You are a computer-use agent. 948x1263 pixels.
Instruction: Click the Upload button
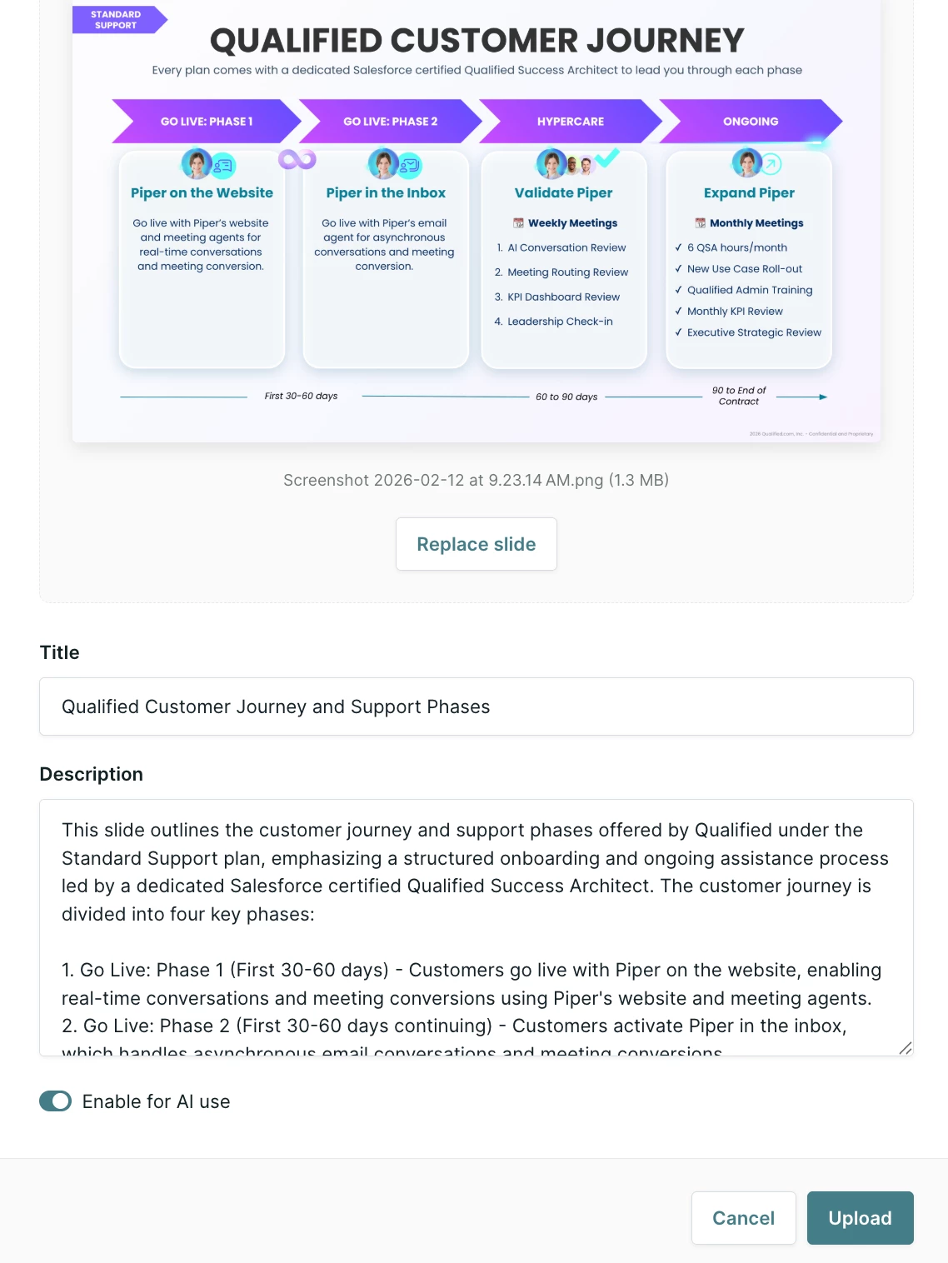pyautogui.click(x=860, y=1218)
